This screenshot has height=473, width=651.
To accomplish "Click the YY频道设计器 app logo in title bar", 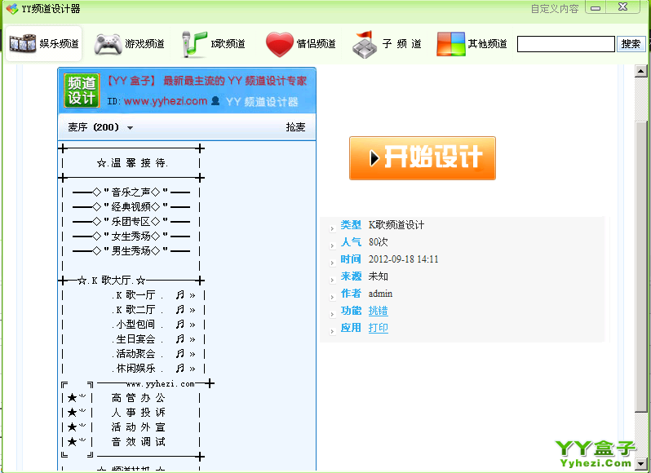I will pos(12,8).
